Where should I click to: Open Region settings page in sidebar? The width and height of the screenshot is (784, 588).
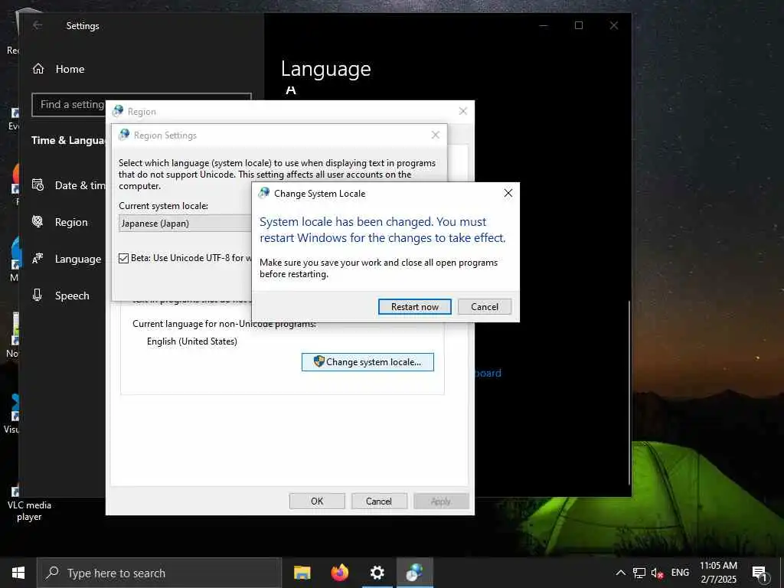coord(71,222)
